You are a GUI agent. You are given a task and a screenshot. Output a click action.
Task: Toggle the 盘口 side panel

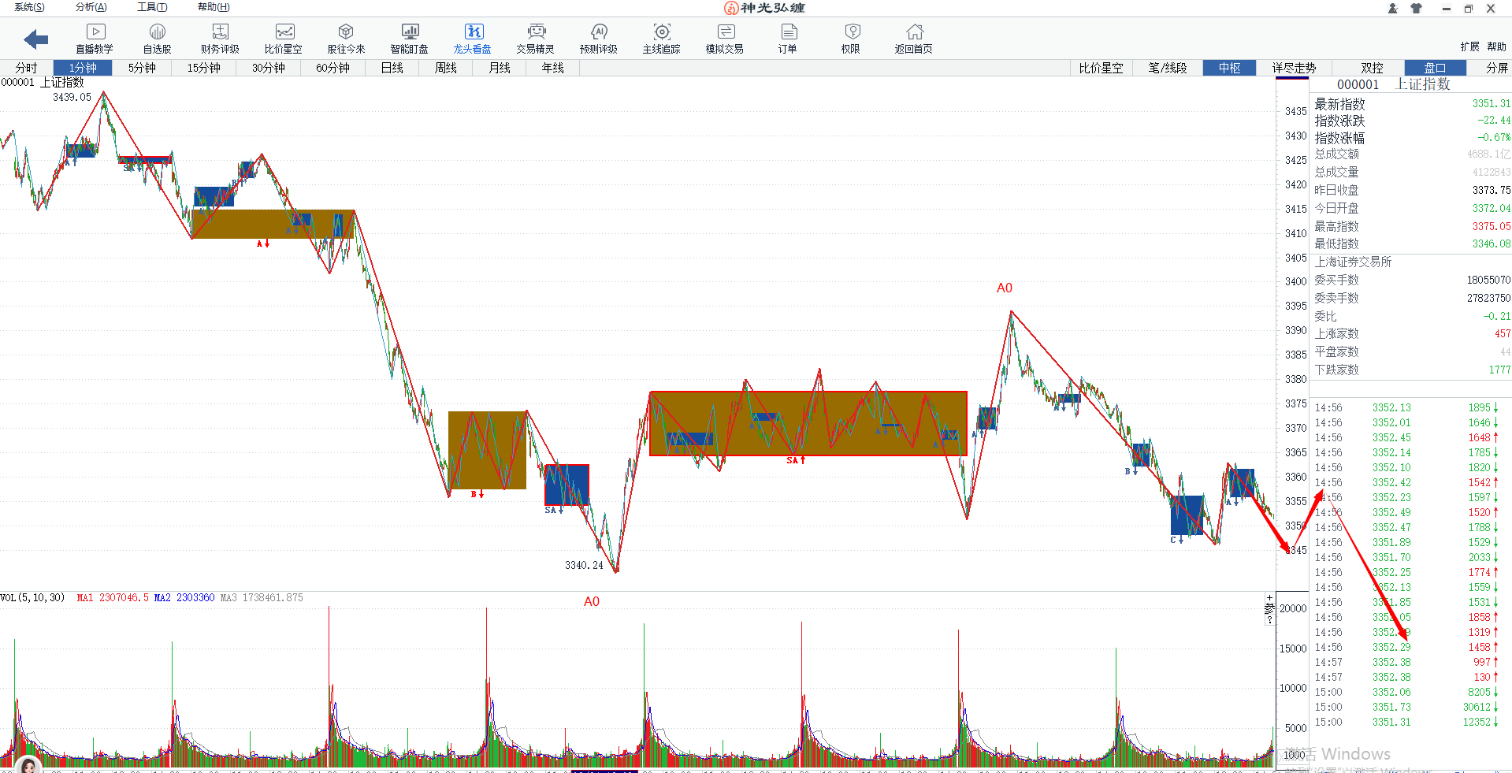[x=1435, y=68]
